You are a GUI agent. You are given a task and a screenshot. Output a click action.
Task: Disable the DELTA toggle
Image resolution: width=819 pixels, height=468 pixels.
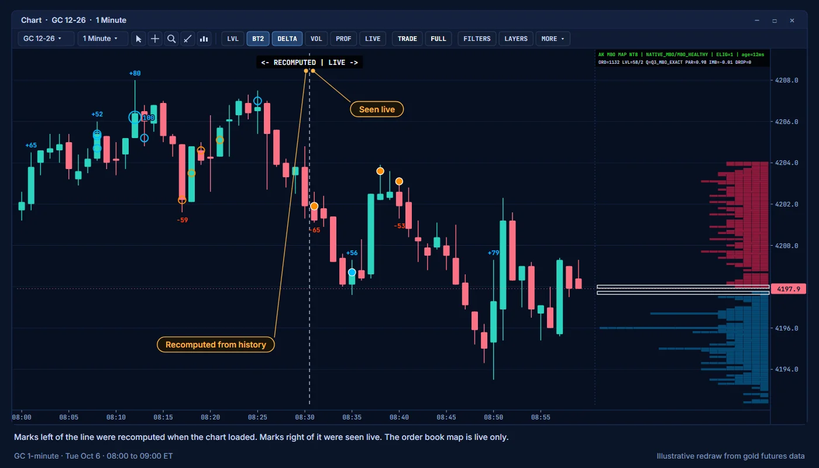coord(287,39)
